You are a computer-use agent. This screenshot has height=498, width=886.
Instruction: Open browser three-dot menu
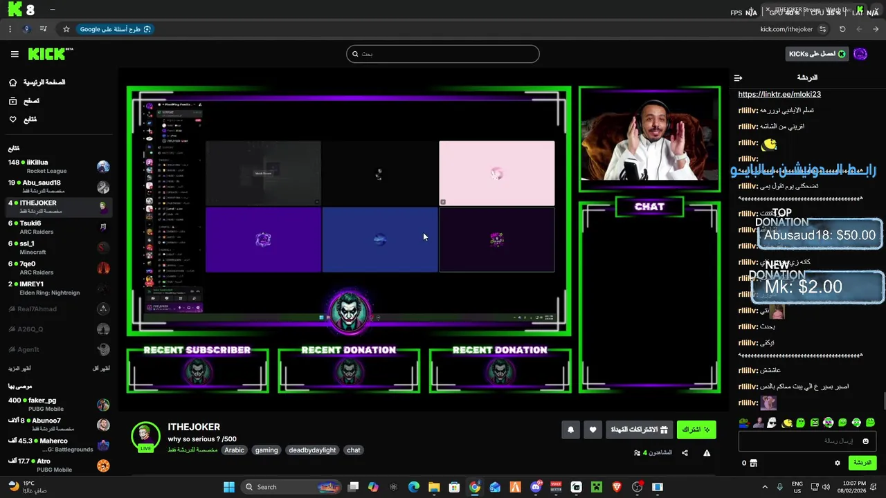(x=10, y=29)
